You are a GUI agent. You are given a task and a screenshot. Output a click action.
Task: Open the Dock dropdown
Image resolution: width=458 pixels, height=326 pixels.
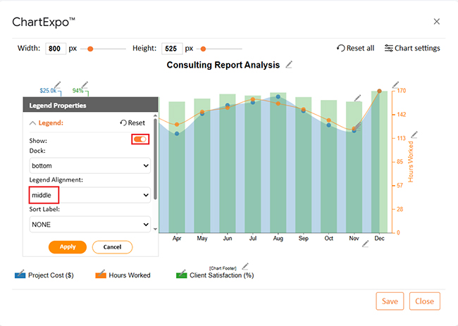pyautogui.click(x=90, y=165)
